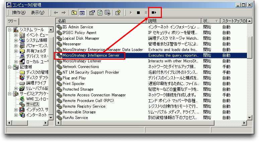Select the IPSEC Policy Agent service
The height and width of the screenshot is (142, 259).
click(79, 33)
